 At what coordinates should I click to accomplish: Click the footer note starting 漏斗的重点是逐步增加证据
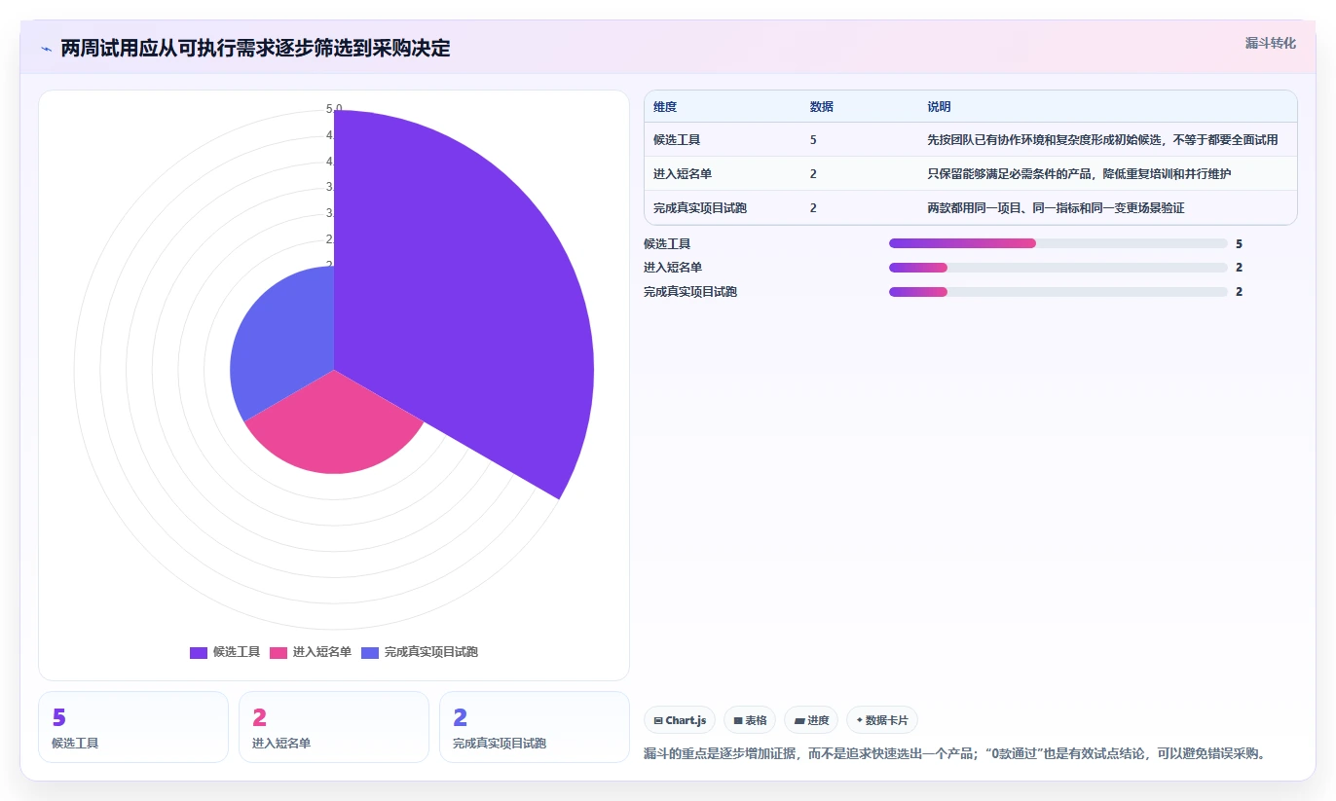point(955,753)
